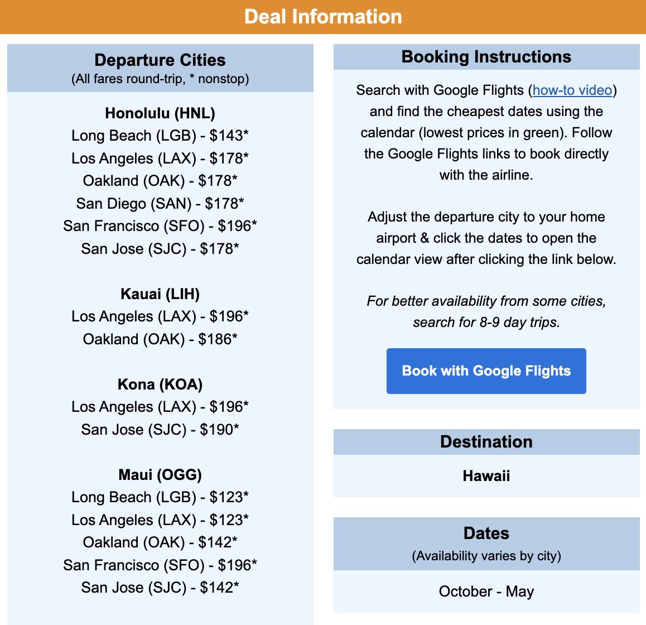Select the Los Angeles (LAX) $178 fare
646x625 pixels.
pos(160,158)
